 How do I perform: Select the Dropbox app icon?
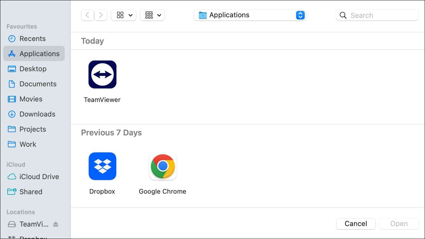[102, 166]
